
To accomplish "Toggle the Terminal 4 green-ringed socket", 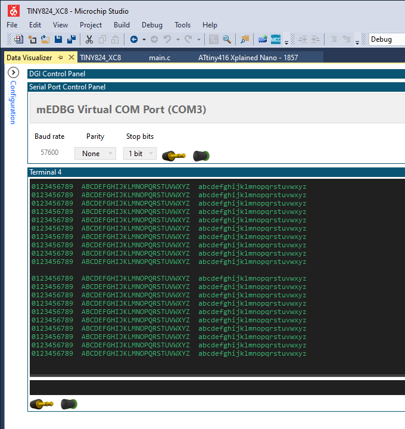I will [69, 404].
